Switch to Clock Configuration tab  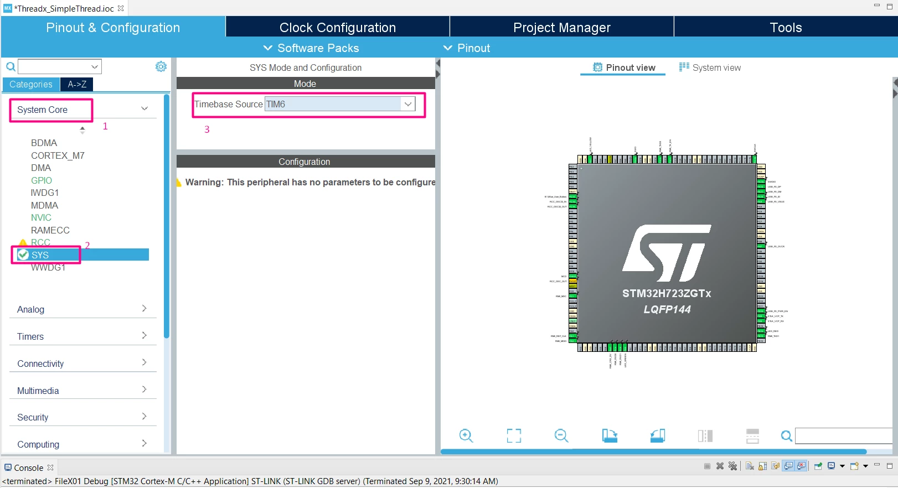[x=338, y=27]
